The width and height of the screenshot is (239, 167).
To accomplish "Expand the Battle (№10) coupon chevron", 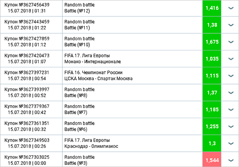I will [230, 41].
